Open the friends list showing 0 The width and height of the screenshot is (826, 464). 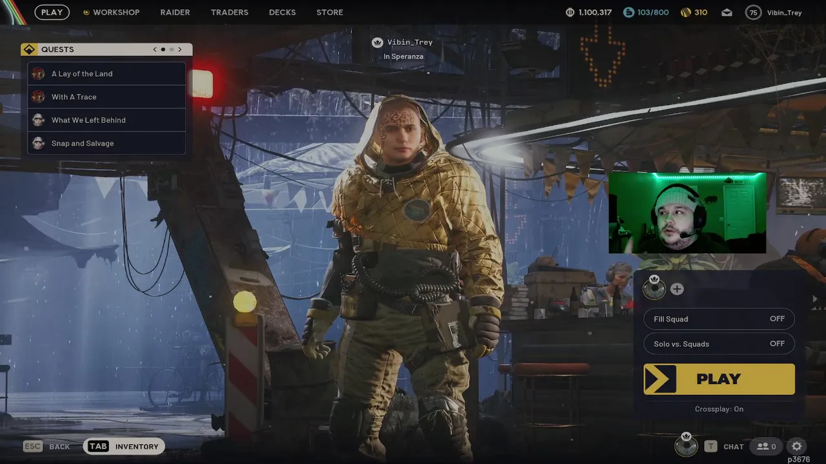766,446
